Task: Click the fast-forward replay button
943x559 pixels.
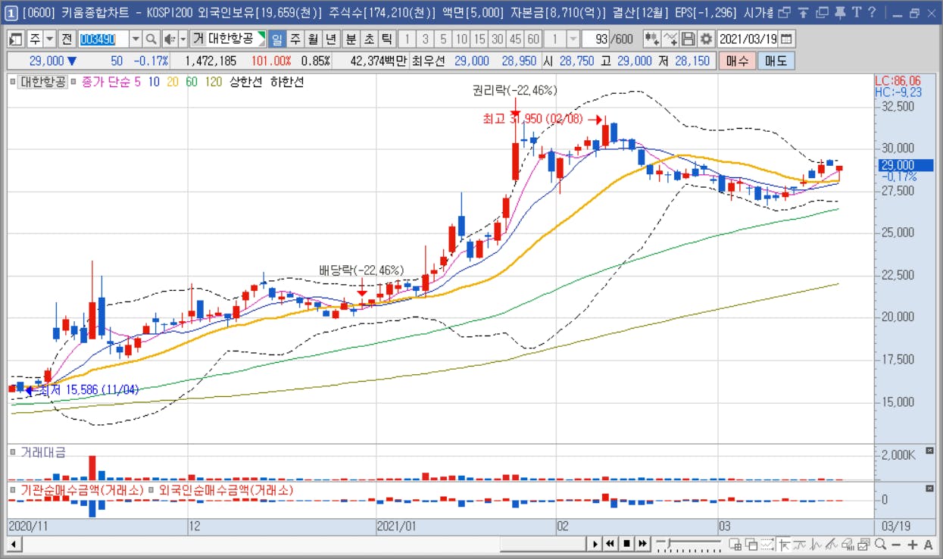Action: [x=642, y=544]
